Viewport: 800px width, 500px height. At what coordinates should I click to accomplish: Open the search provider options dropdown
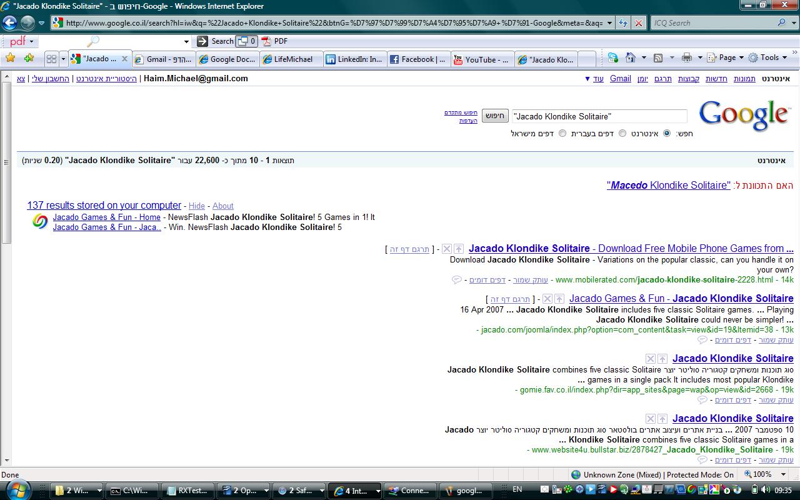[x=794, y=23]
